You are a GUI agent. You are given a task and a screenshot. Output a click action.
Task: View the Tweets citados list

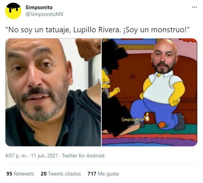tap(65, 174)
